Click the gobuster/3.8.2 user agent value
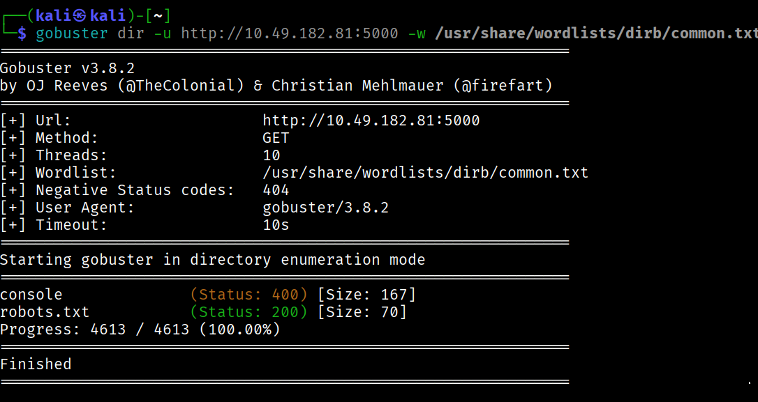Image resolution: width=758 pixels, height=402 pixels. pyautogui.click(x=325, y=208)
